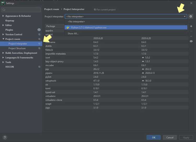
Task: Collapse the Project: room section
Action: coord(3,39)
